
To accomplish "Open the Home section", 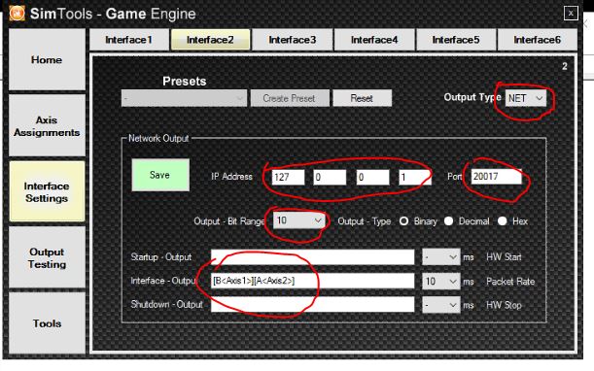I will (47, 59).
